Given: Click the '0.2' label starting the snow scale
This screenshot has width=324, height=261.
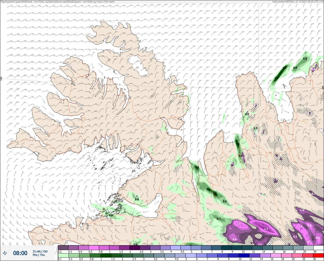Looking at the screenshot, I should (60, 251).
